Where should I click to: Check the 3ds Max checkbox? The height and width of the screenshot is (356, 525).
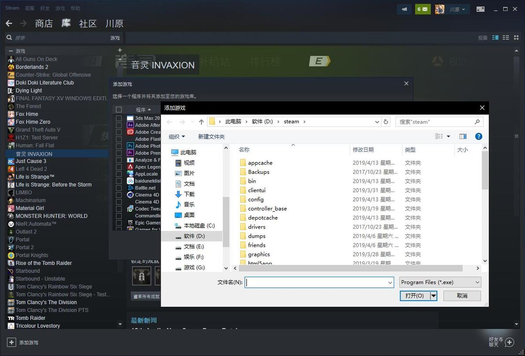pyautogui.click(x=118, y=118)
